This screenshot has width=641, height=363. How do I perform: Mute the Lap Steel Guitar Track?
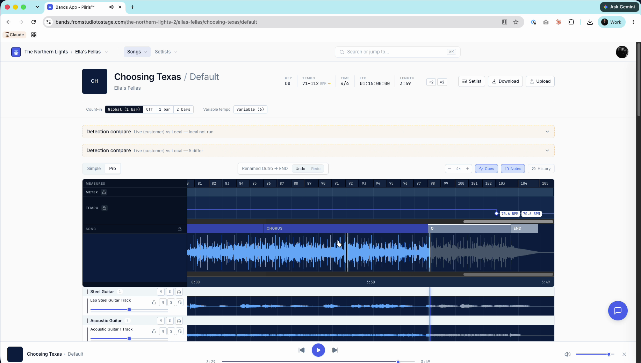click(x=163, y=302)
